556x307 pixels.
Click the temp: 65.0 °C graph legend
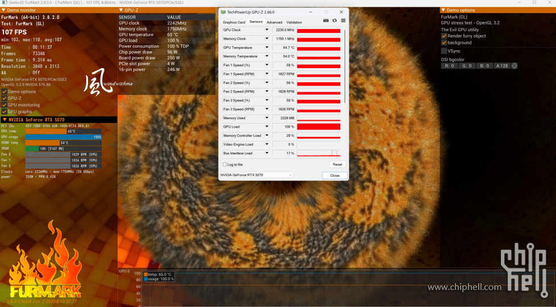click(x=157, y=275)
